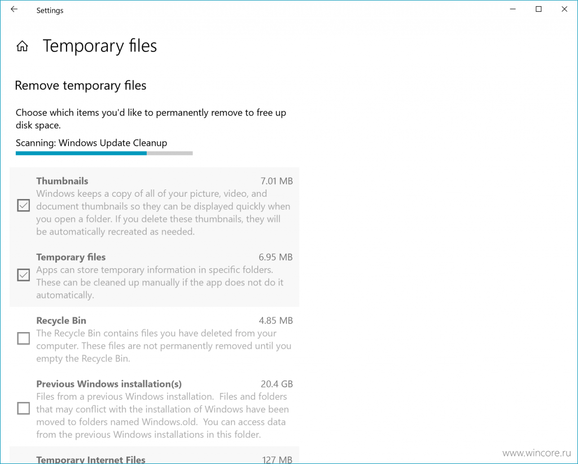Select the Thumbnails item title
Viewport: 578px width, 464px height.
pos(62,181)
